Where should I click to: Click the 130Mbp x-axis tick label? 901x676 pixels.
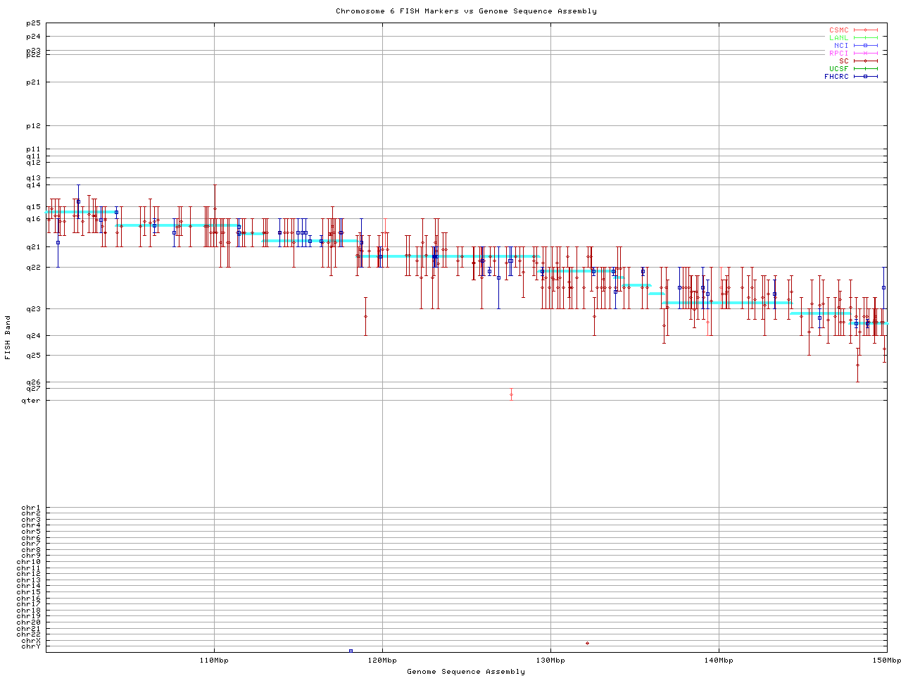pyautogui.click(x=550, y=661)
